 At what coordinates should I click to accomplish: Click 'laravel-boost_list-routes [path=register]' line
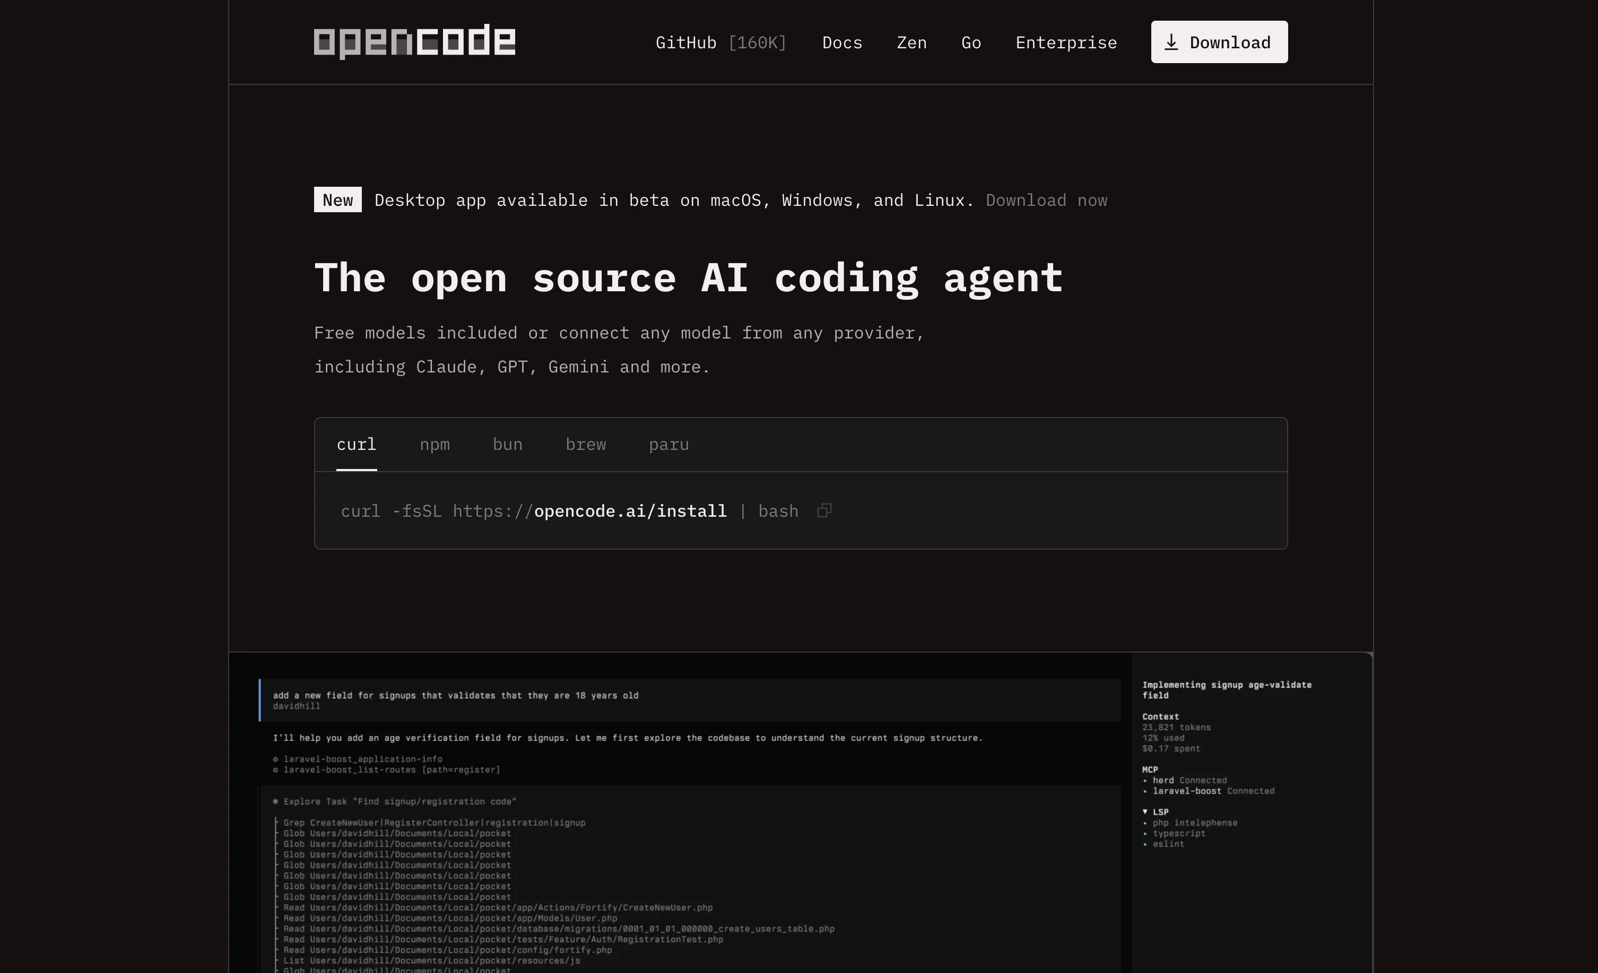point(387,769)
